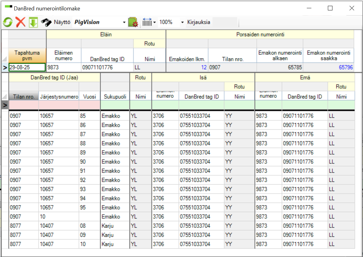Open the 100% zoom dropdown
363x257 pixels.
click(182, 23)
